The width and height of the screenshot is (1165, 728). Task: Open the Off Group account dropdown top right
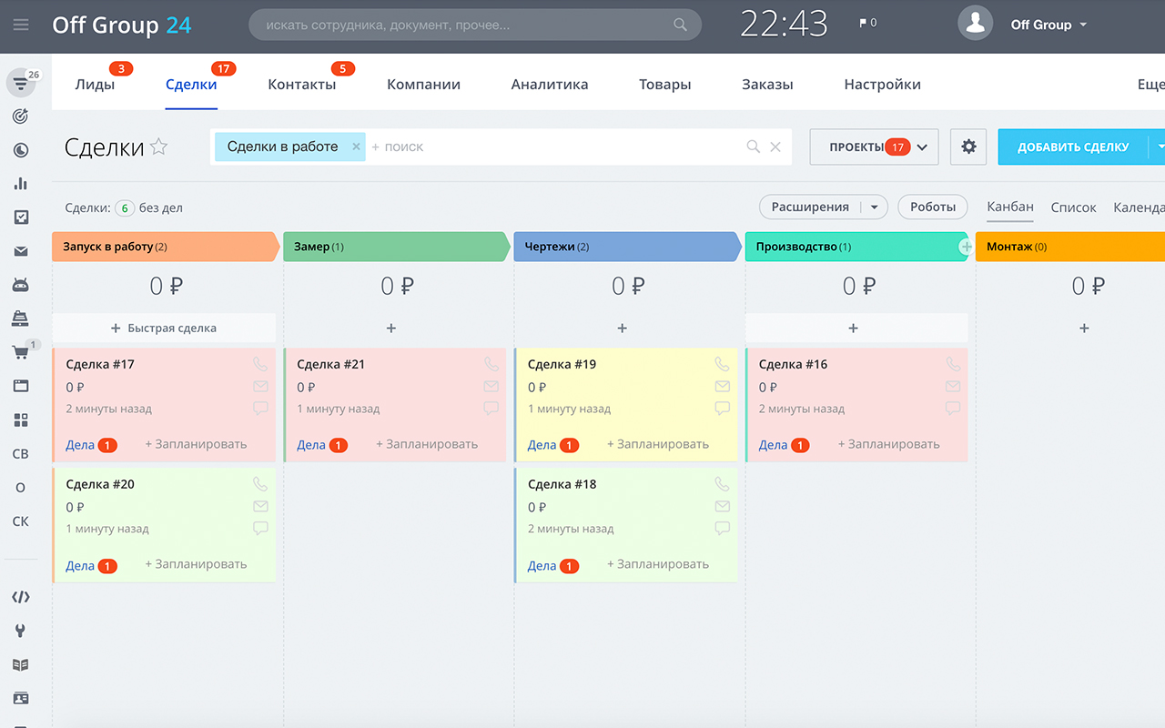(x=1048, y=25)
